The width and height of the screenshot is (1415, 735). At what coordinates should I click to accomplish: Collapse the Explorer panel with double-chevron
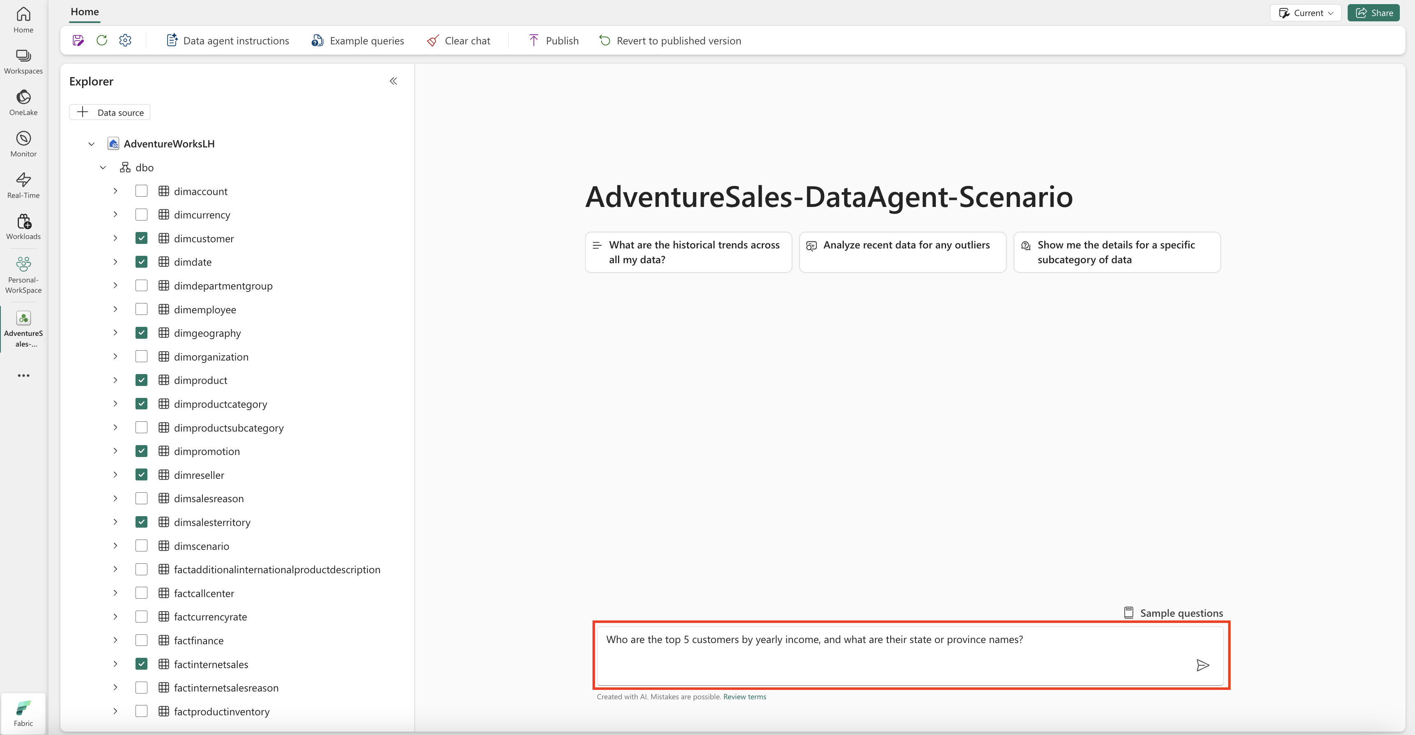click(393, 81)
